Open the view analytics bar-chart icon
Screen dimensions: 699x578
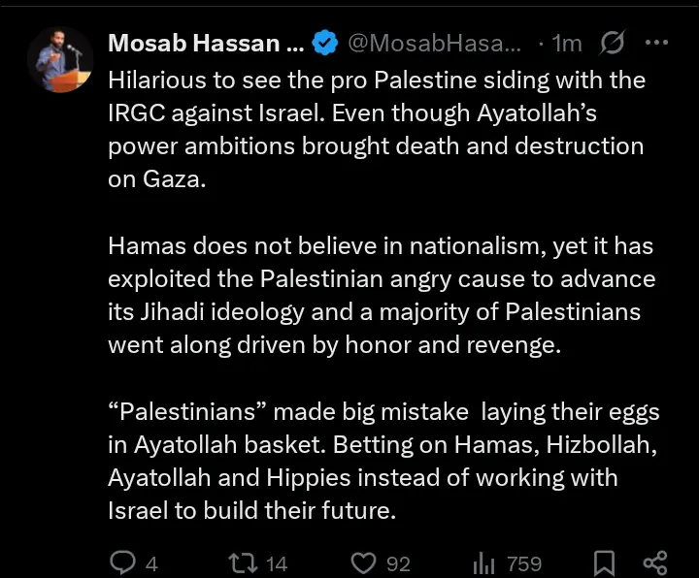(x=483, y=562)
